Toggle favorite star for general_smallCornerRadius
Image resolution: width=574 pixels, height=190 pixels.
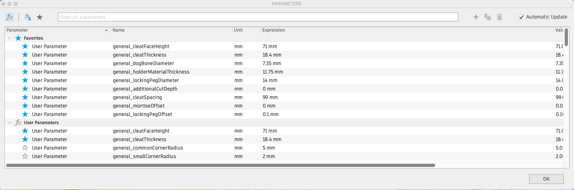[25, 156]
